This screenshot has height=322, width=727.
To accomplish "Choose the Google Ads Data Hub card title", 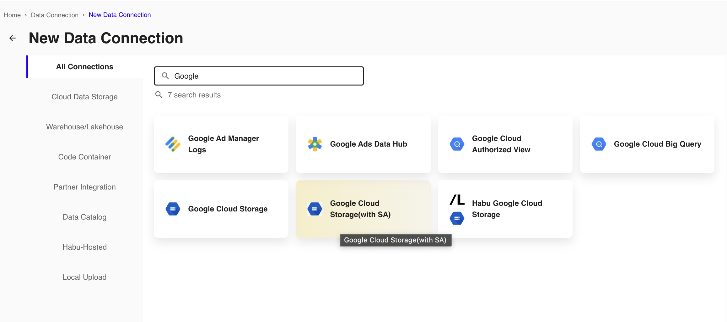I will click(x=369, y=144).
